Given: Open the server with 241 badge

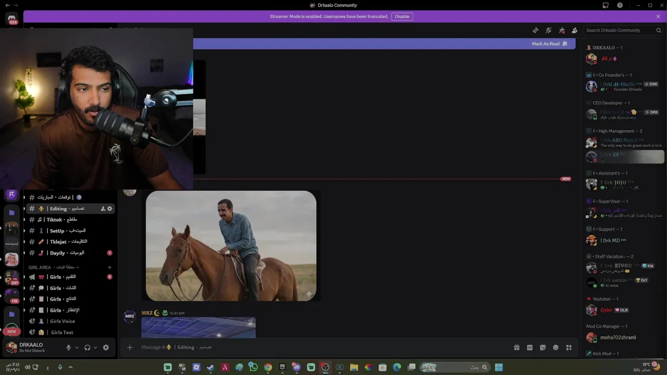Looking at the screenshot, I should 11,278.
